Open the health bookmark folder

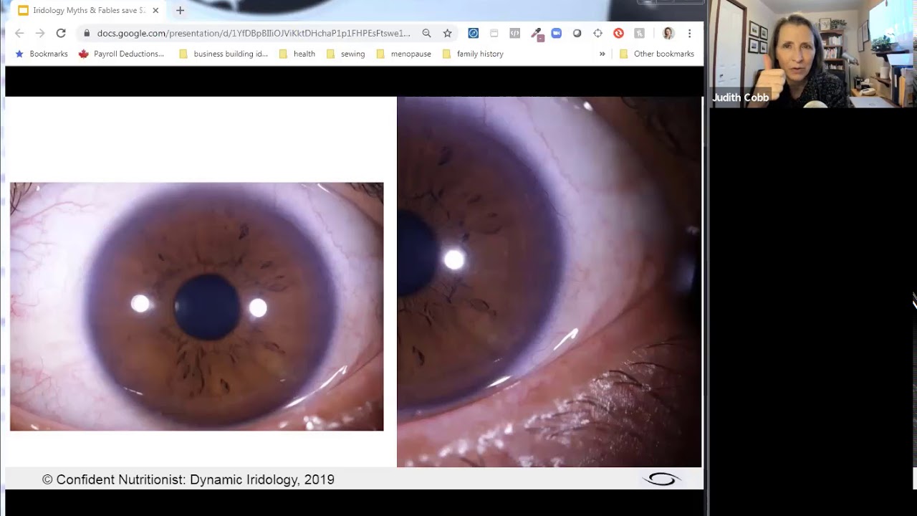[x=297, y=54]
